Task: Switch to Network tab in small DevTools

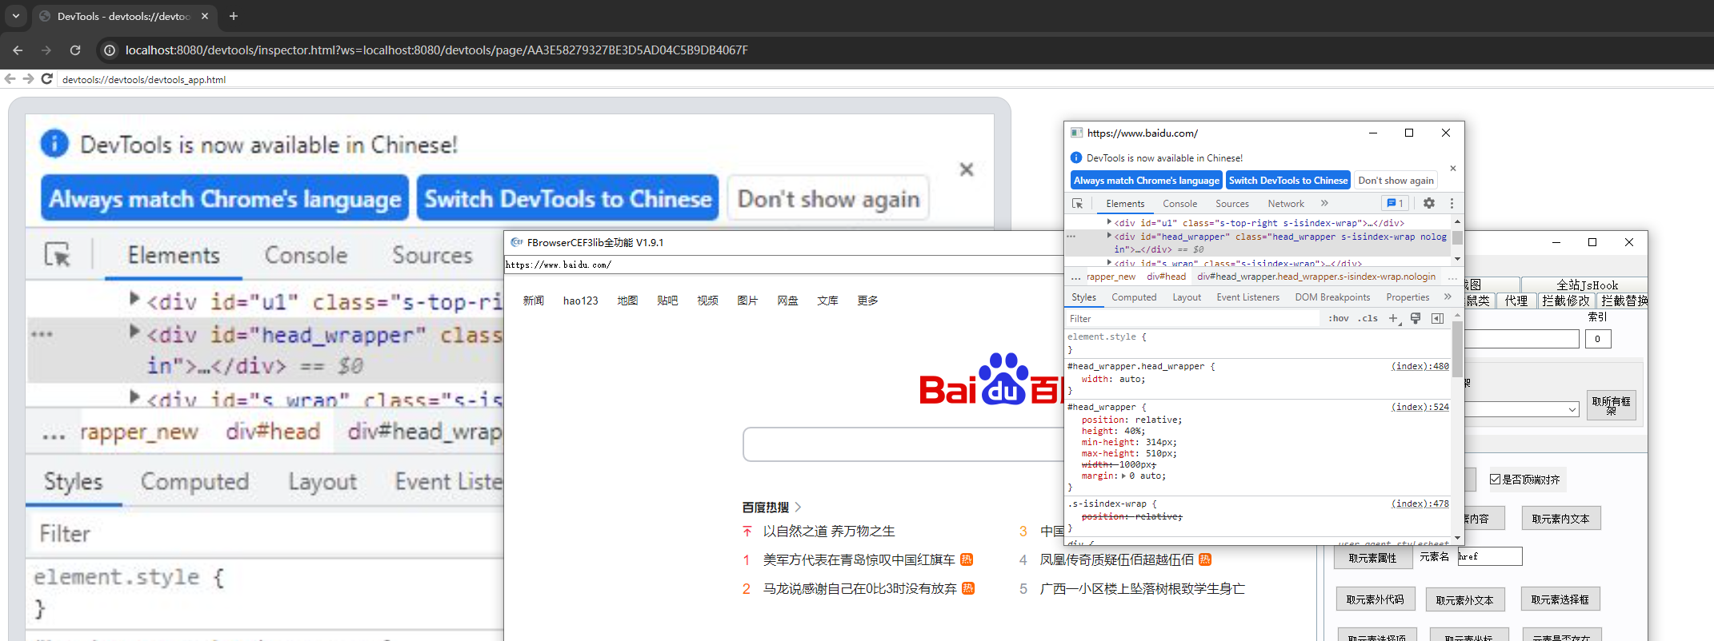Action: click(x=1286, y=204)
